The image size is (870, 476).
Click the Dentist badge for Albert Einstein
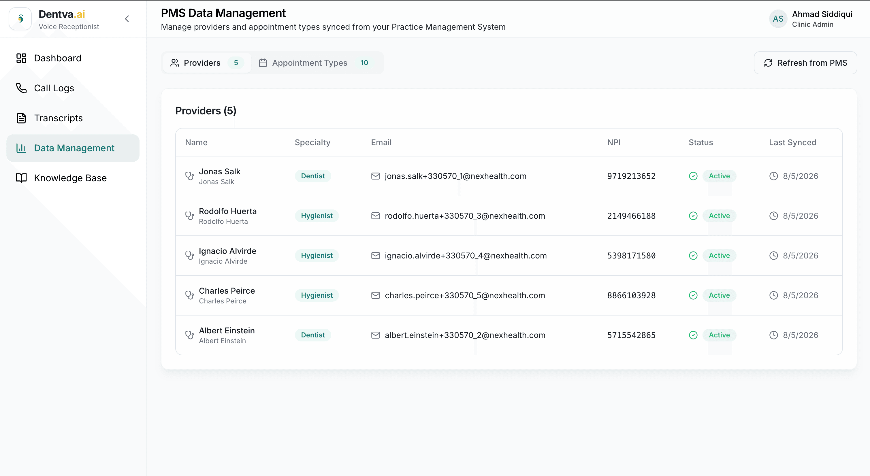(313, 335)
